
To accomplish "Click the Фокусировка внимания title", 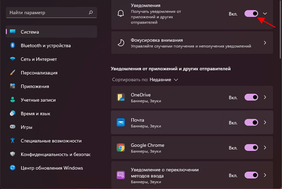I will [x=157, y=40].
